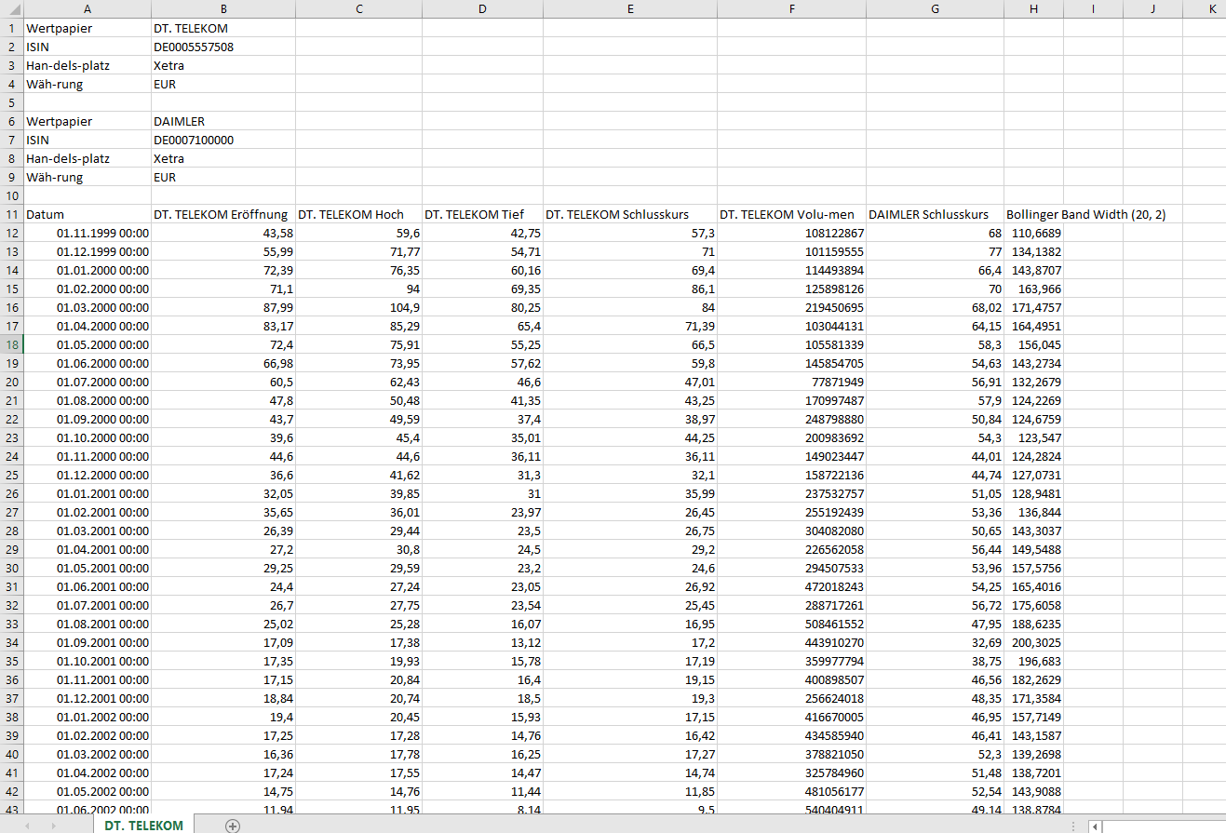Select the volume cell 219450695
The width and height of the screenshot is (1226, 833).
pos(791,307)
